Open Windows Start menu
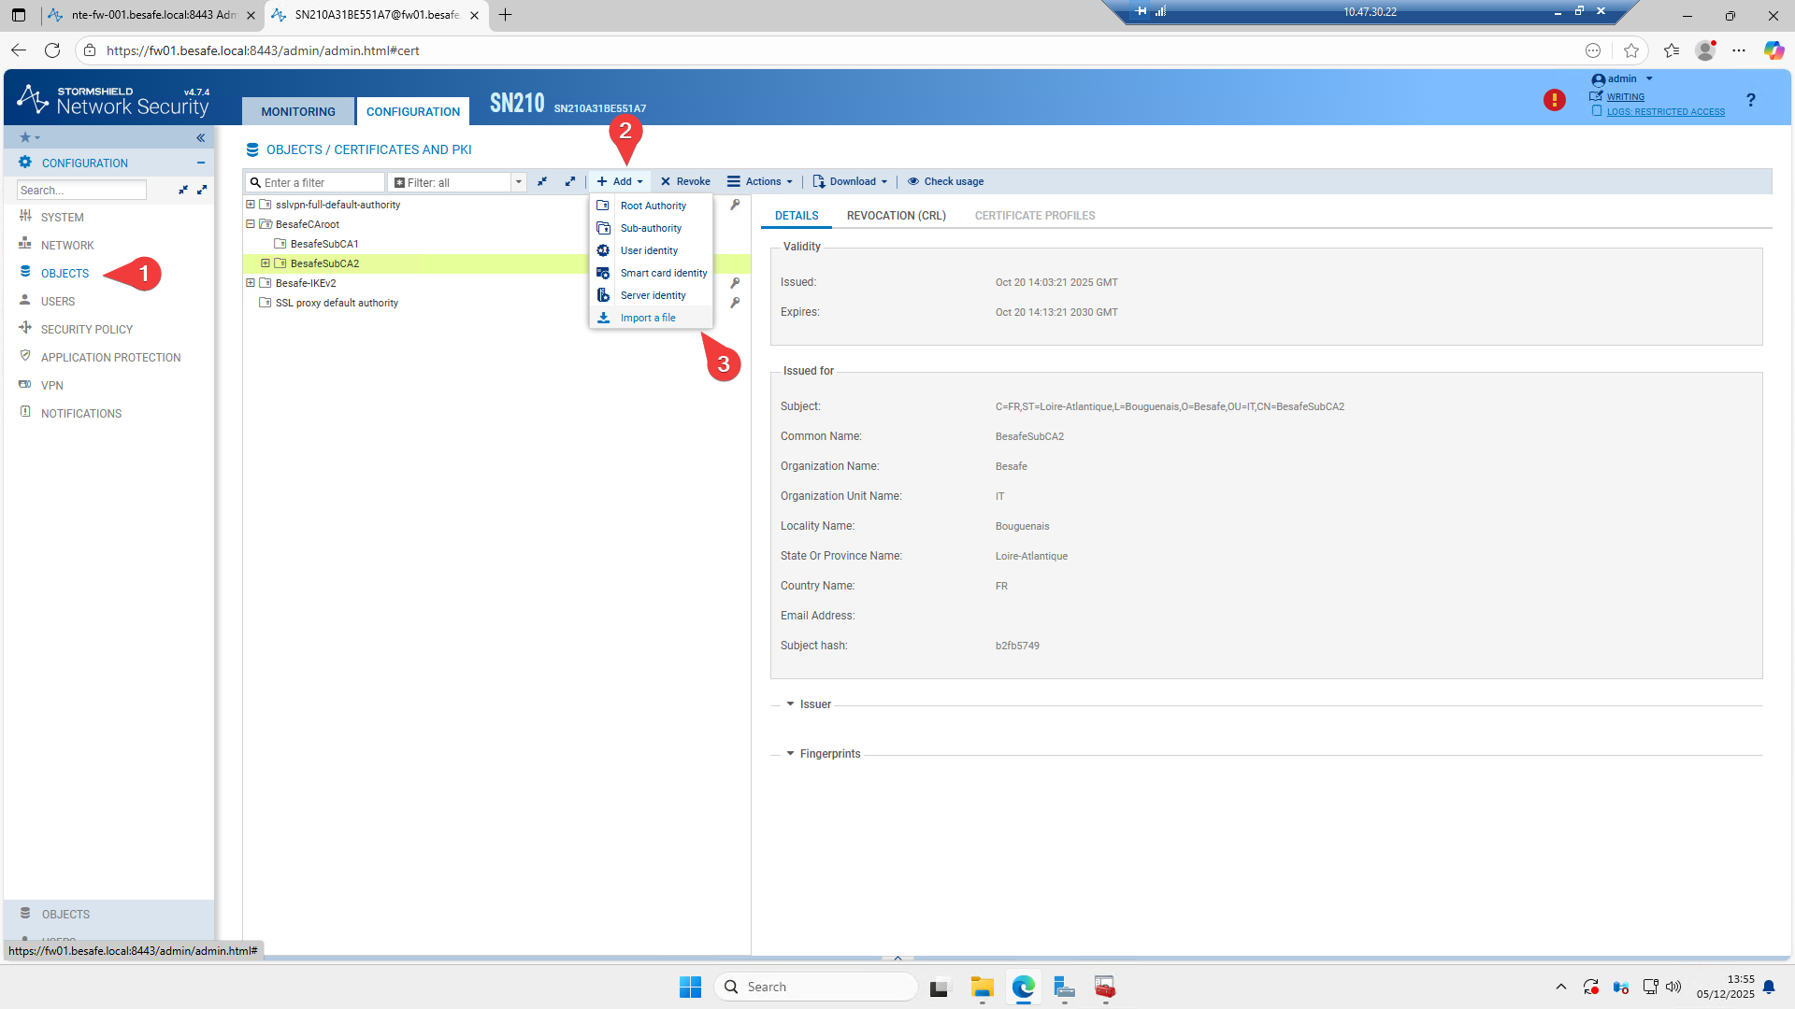 coord(690,987)
